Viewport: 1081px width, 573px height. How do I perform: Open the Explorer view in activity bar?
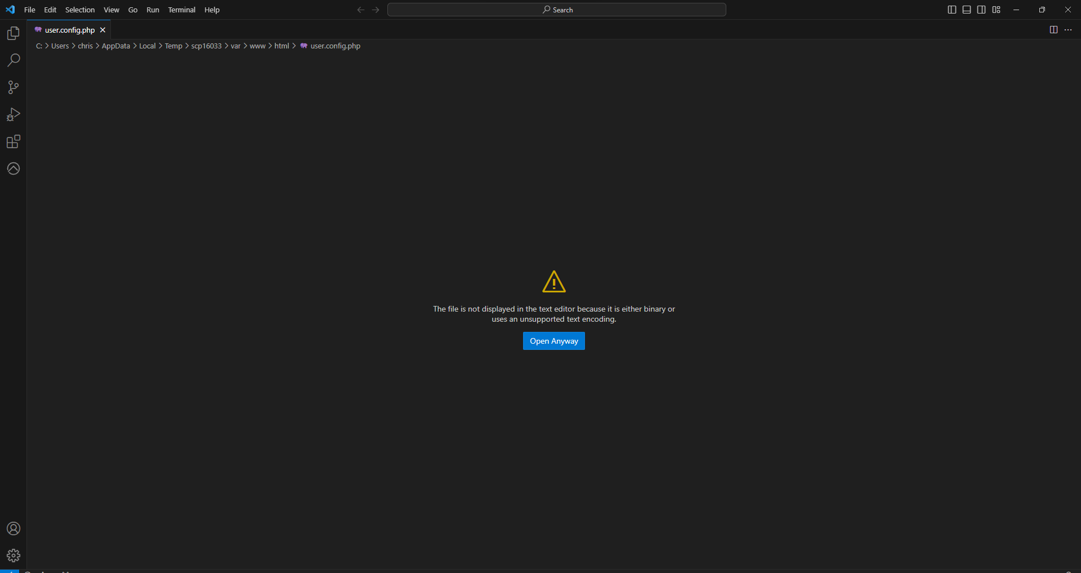coord(14,33)
